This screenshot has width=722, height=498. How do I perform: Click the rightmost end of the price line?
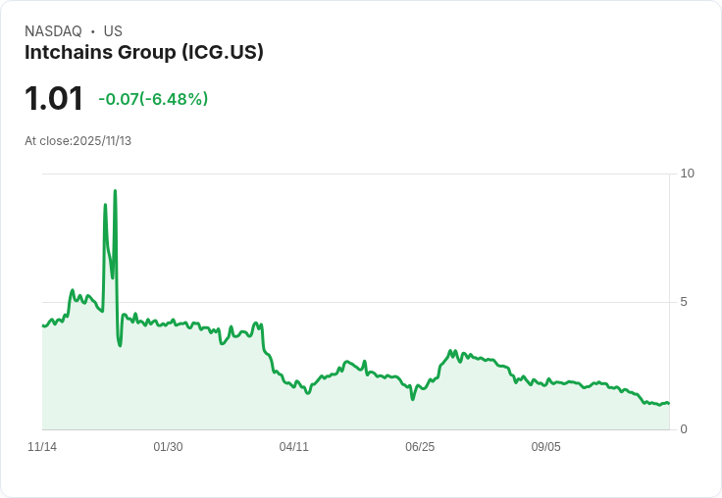[x=669, y=403]
